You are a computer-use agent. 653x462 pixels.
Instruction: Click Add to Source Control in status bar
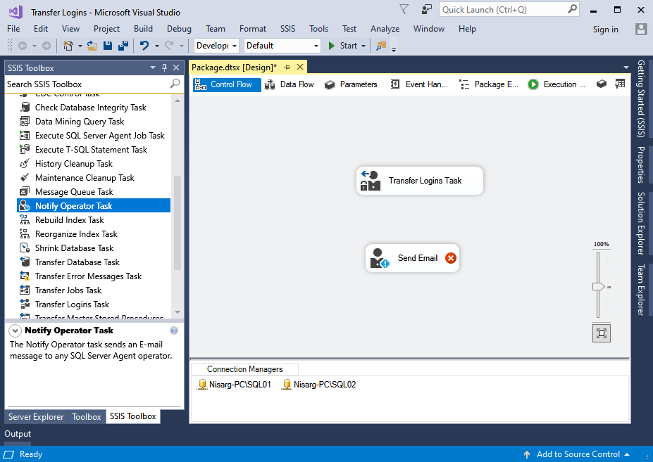578,454
